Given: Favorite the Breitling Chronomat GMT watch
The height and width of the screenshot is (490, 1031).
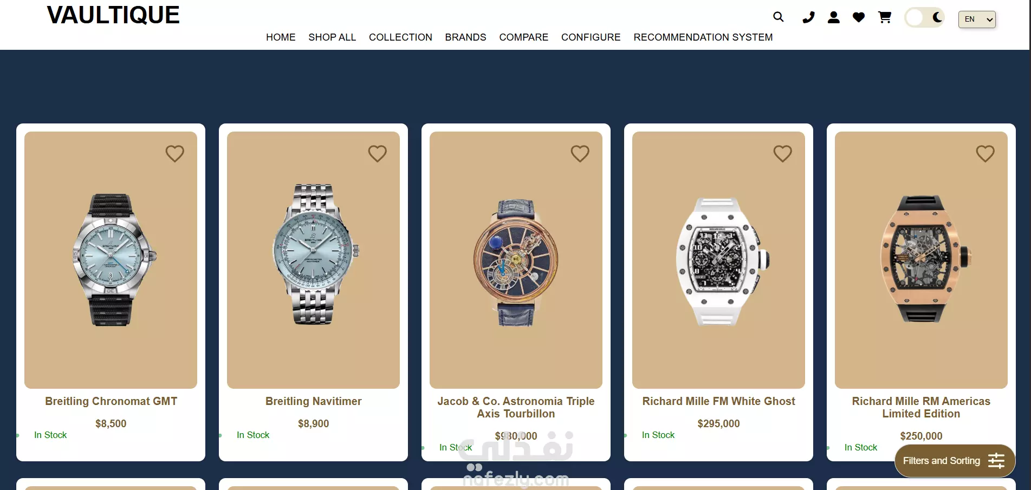Looking at the screenshot, I should (175, 154).
